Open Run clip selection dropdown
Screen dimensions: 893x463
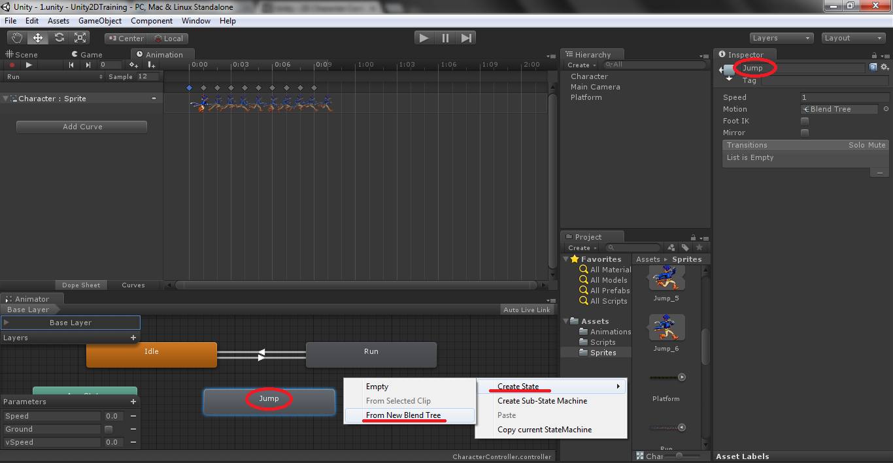(54, 76)
